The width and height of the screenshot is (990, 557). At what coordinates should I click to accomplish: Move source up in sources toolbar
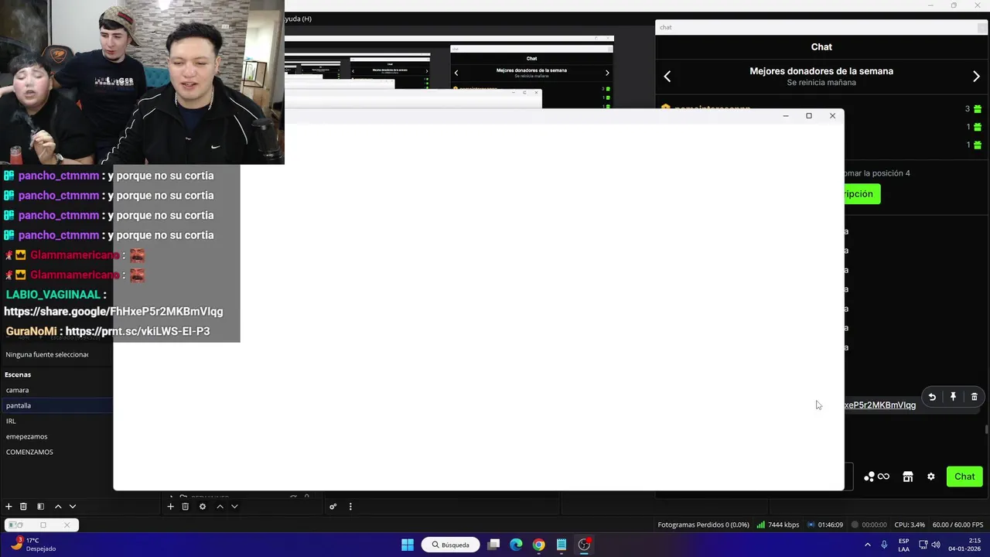220,507
